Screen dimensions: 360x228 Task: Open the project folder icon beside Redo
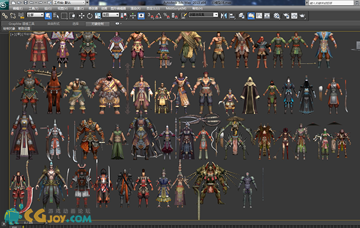tap(50, 3)
